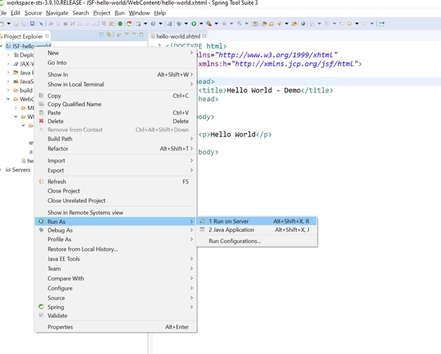Click the Copy icon in context menu
The image size is (441, 354).
pos(41,96)
